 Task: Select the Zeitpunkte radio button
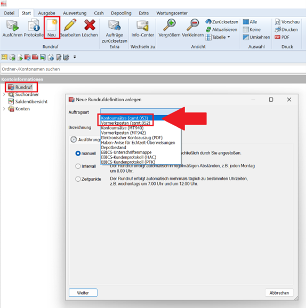coord(78,179)
